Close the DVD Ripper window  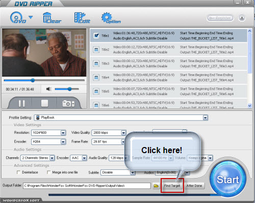click(247, 3)
